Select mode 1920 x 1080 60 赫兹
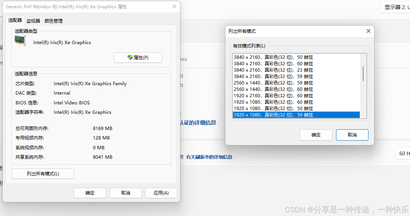 [296, 102]
